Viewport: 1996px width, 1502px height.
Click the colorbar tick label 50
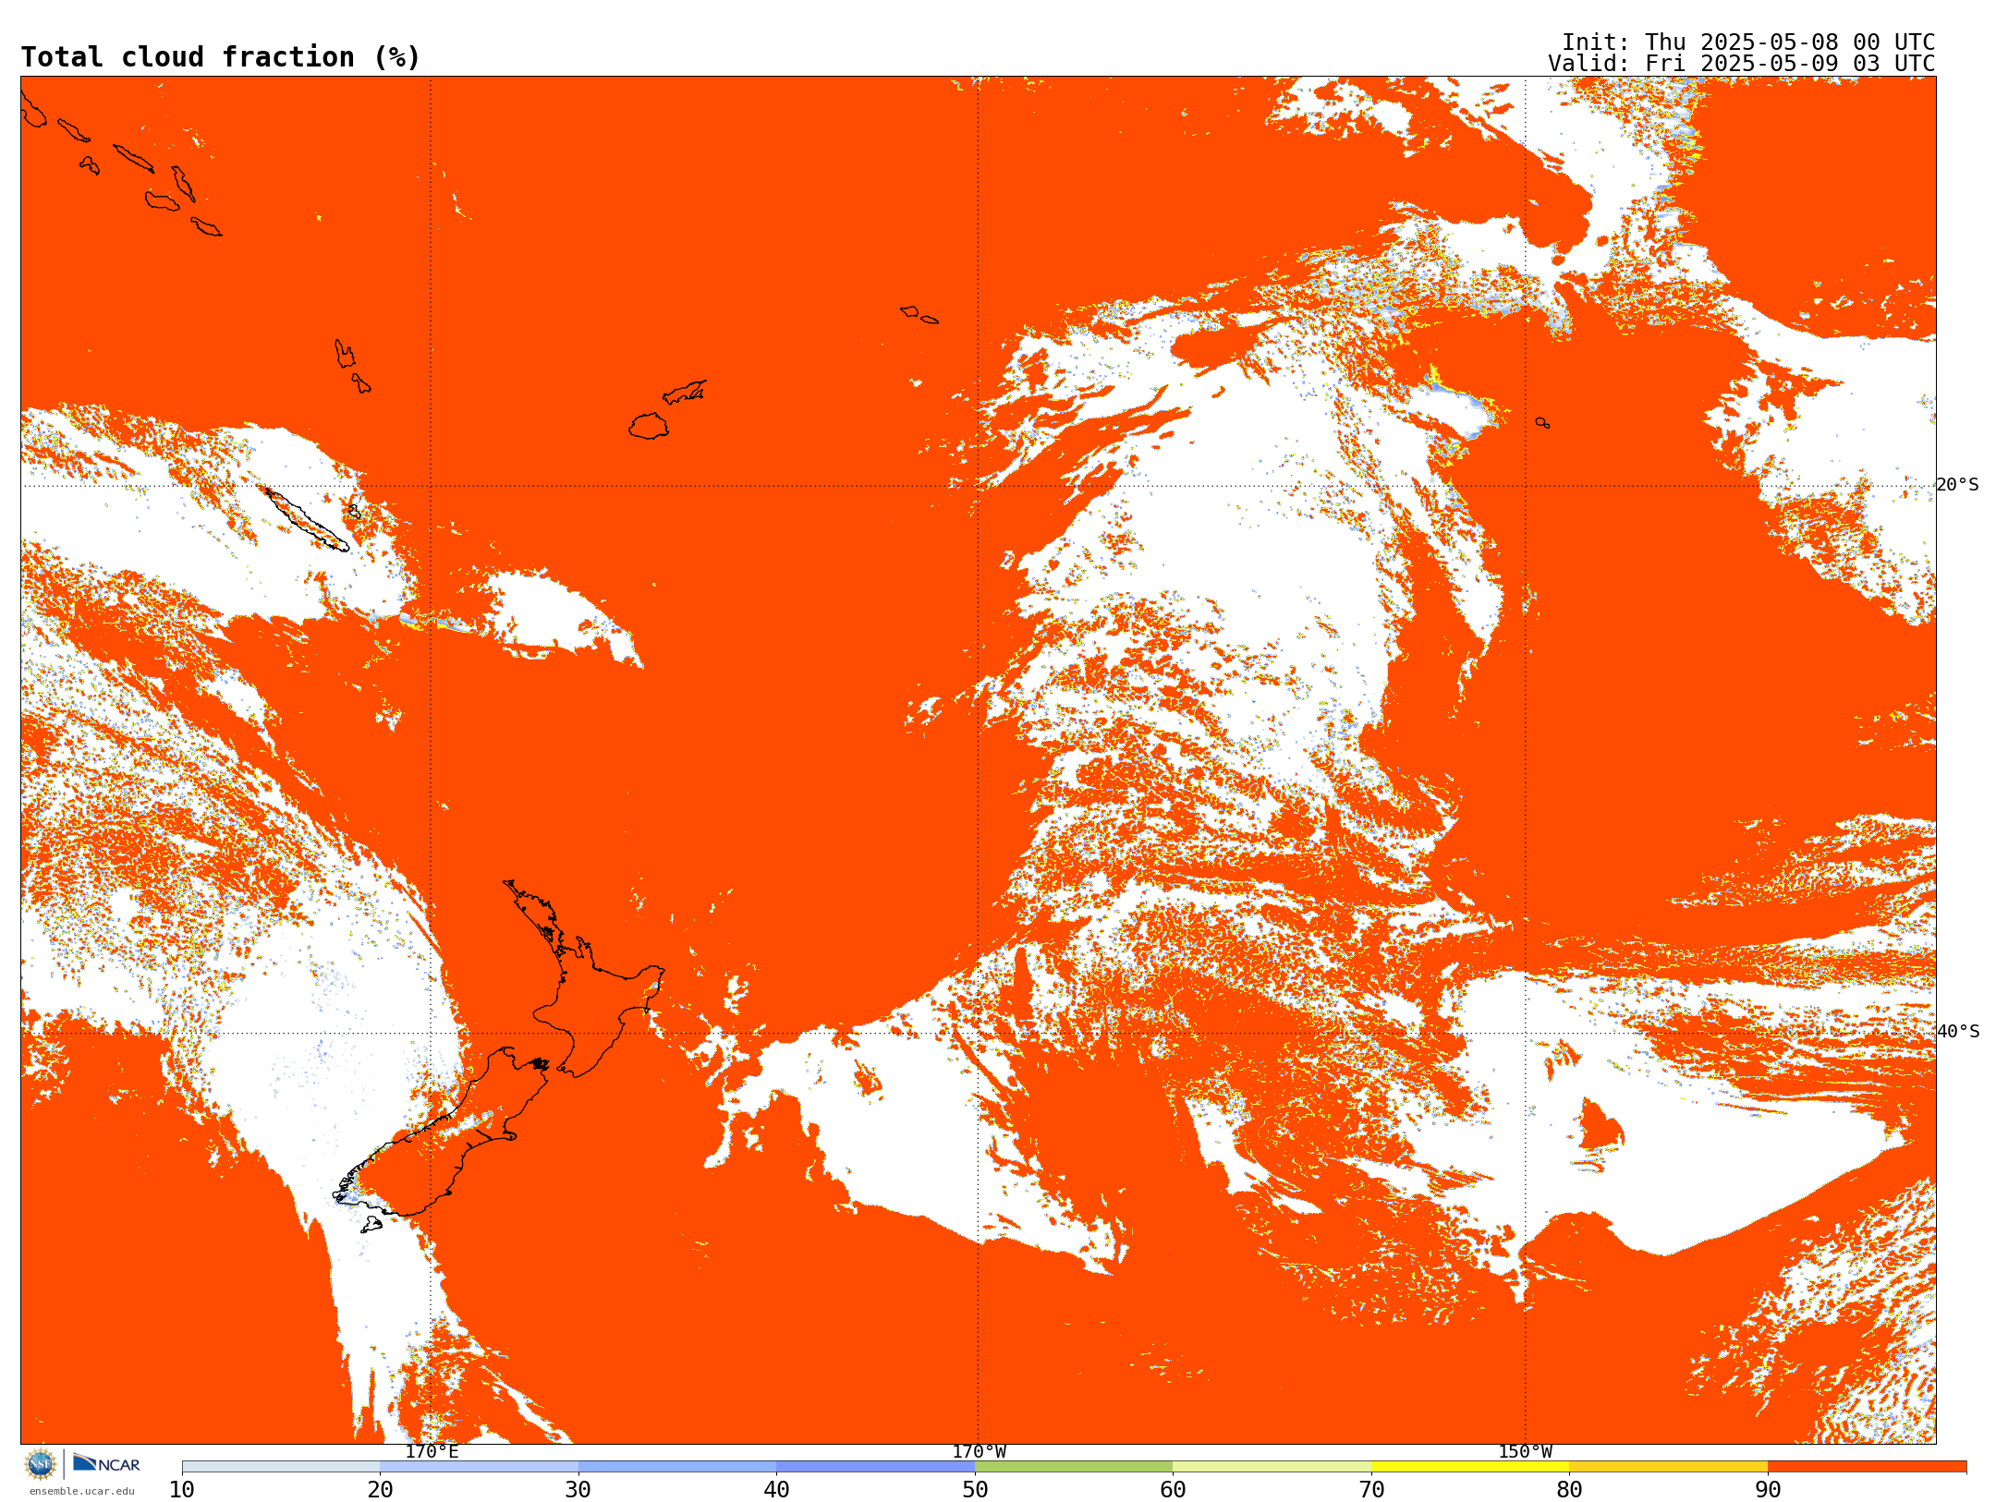tap(975, 1490)
